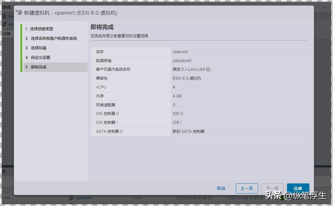Click the new virtual machine icon in wizard title
333x206 pixels.
[19, 12]
